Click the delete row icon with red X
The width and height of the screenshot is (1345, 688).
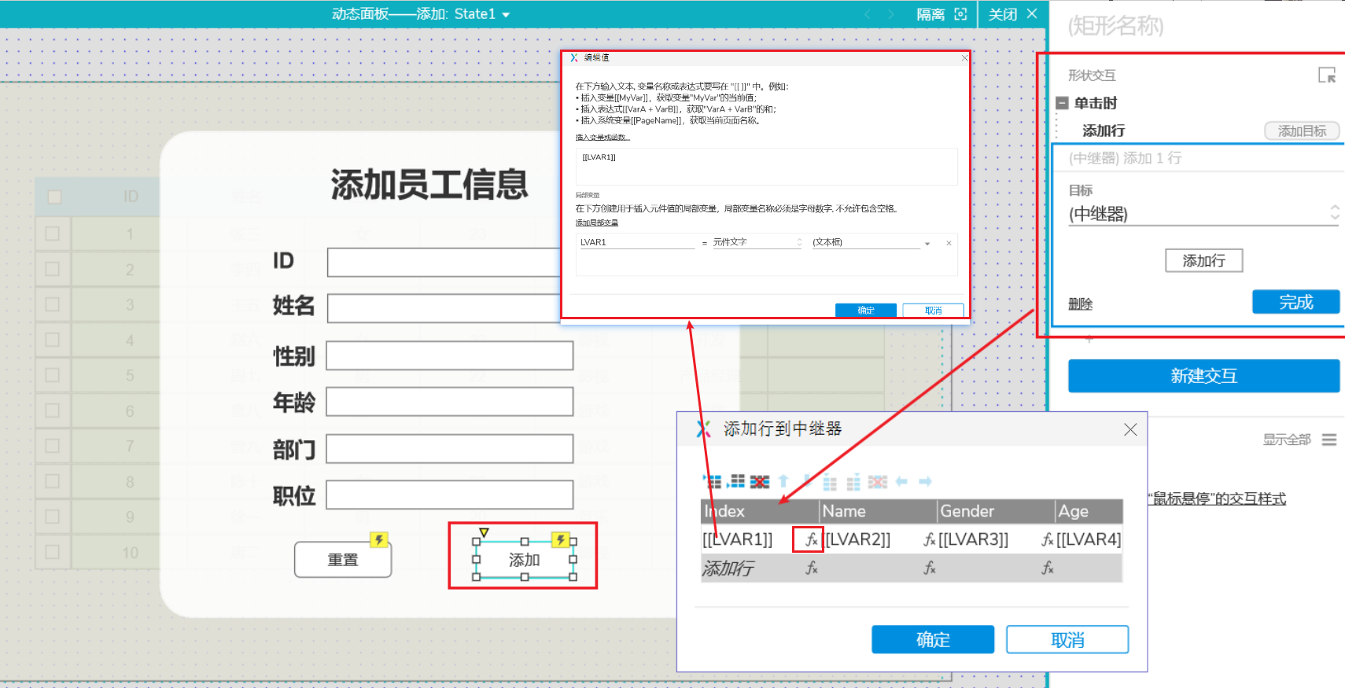pos(760,481)
